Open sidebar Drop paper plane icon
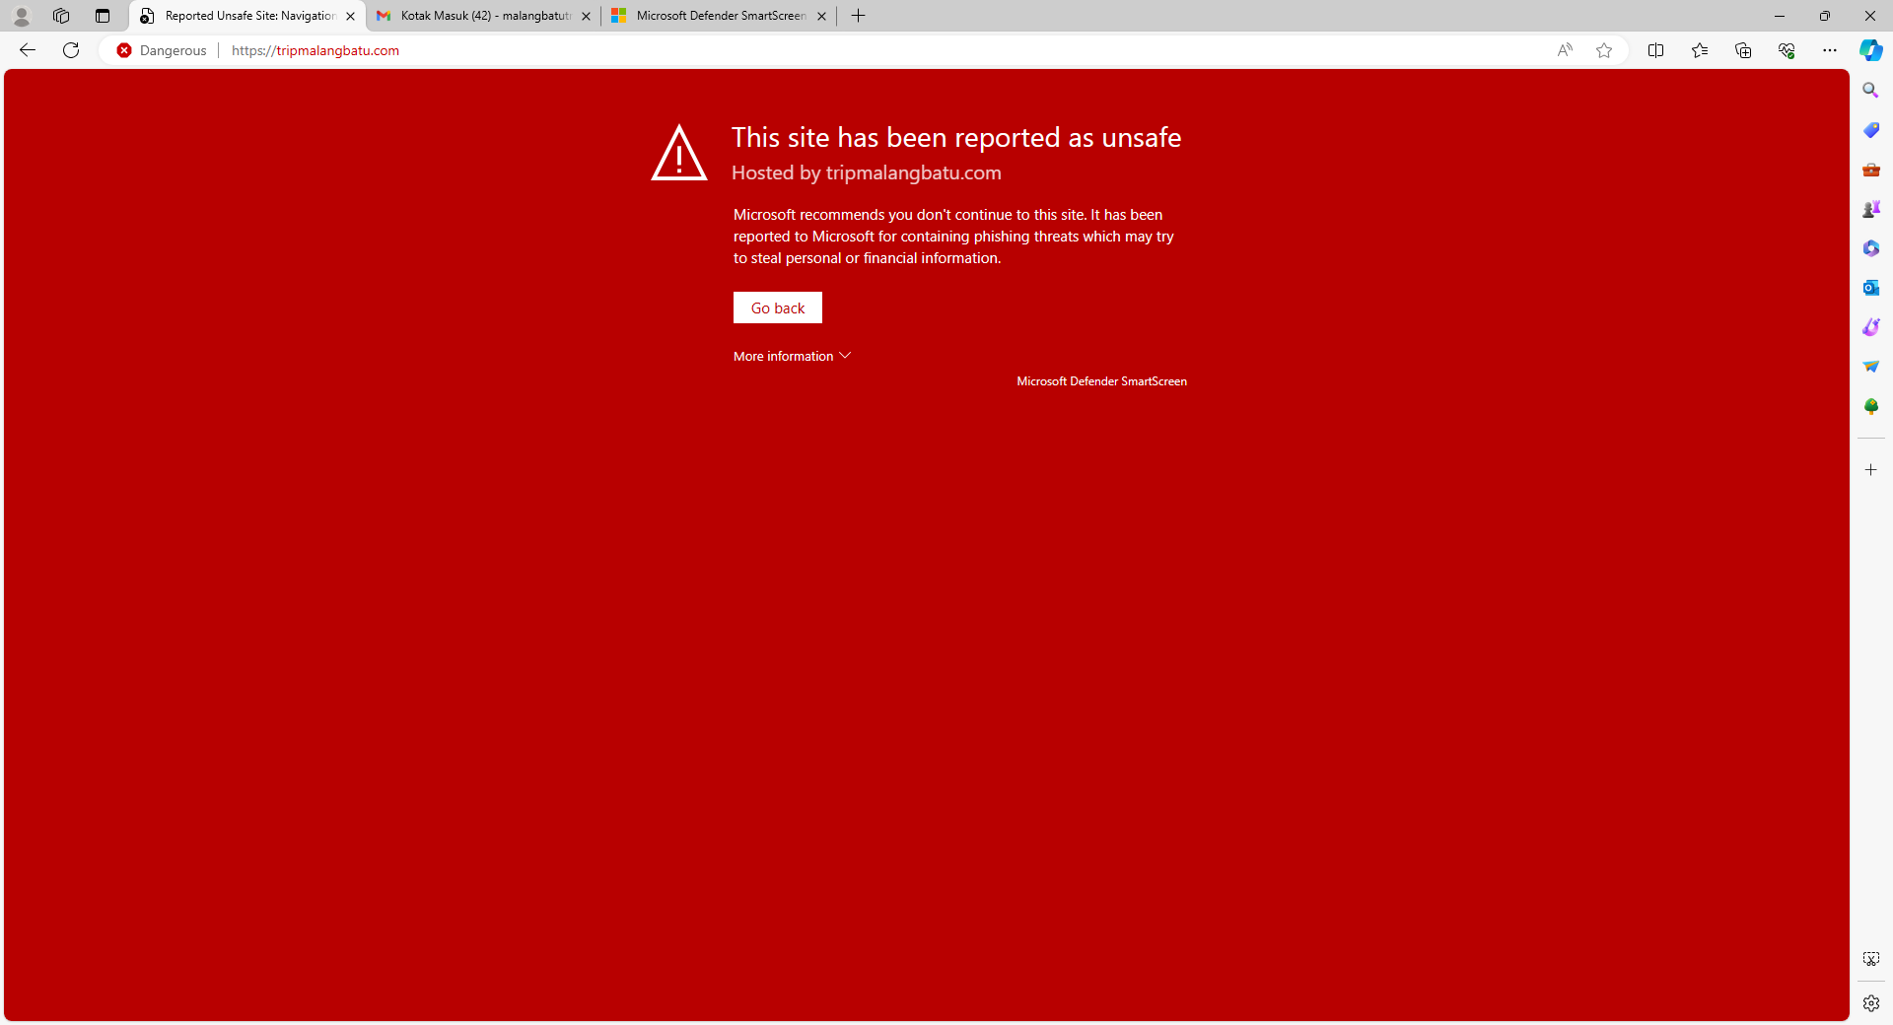Viewport: 1893px width, 1025px height. (1870, 367)
